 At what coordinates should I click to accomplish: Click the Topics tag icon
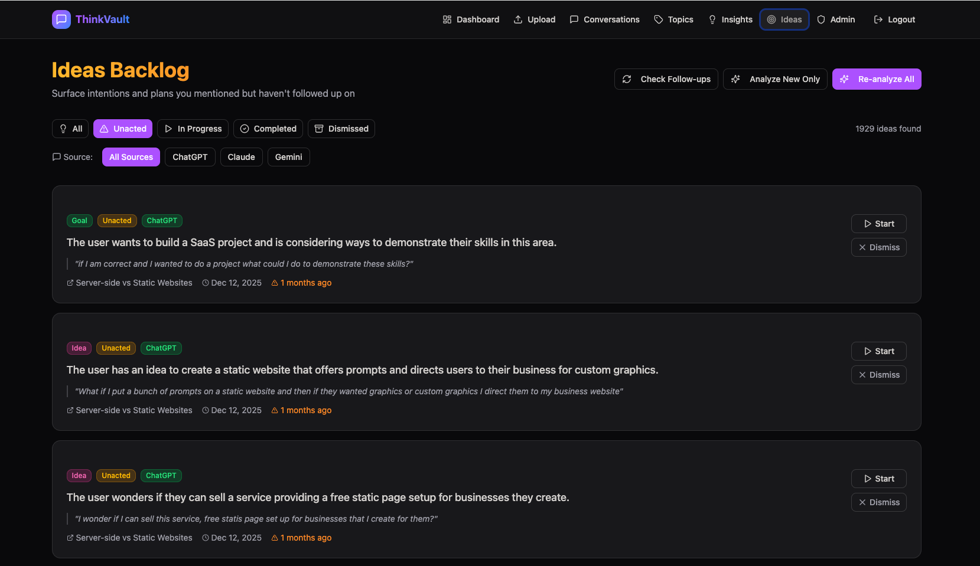pyautogui.click(x=658, y=19)
